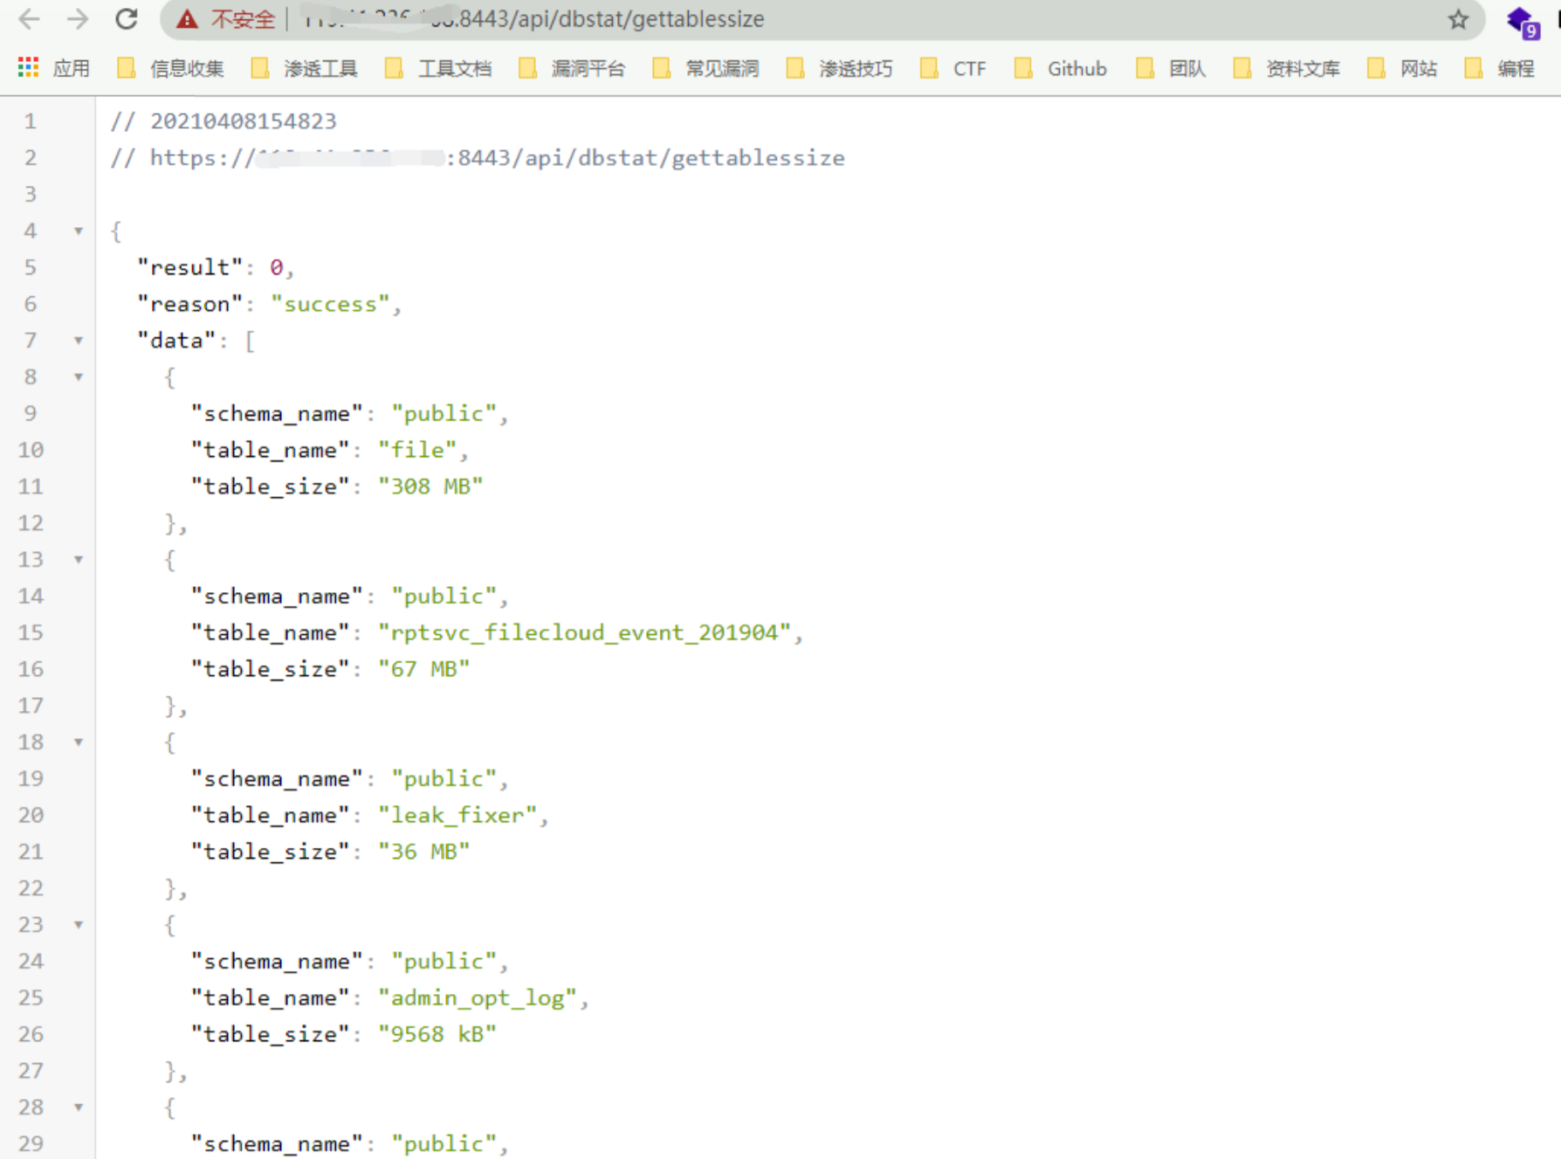The height and width of the screenshot is (1159, 1561).
Task: Open the Github bookmark folder
Action: coord(1061,68)
